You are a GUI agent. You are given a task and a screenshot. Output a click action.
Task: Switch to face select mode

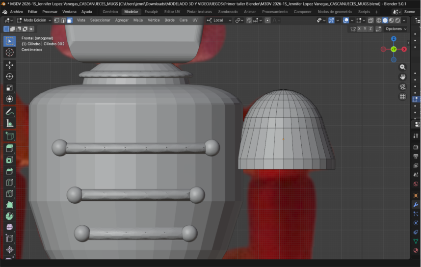click(x=70, y=20)
